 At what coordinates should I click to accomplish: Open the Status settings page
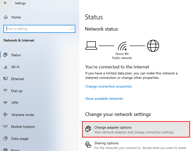16,55
